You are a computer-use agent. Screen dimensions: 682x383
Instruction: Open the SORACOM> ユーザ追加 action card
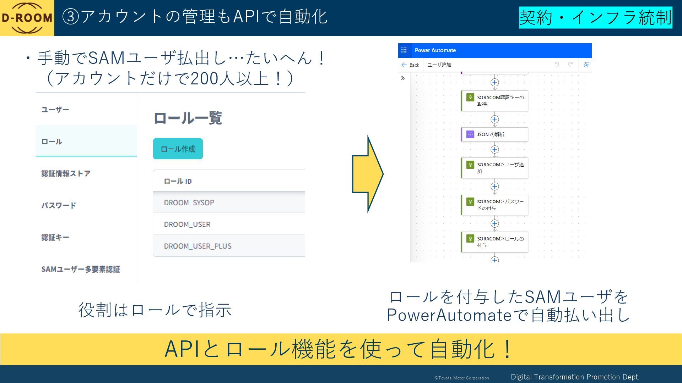[494, 168]
